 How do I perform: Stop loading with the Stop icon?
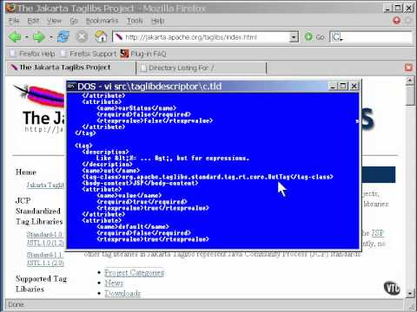coord(82,36)
